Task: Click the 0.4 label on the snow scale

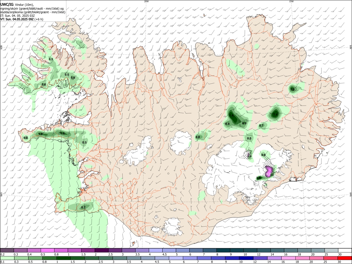Action: click(x=29, y=254)
